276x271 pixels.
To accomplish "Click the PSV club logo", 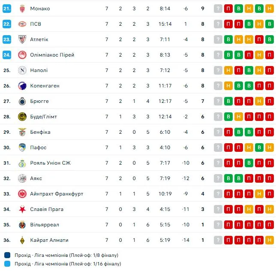I will 22,24.
